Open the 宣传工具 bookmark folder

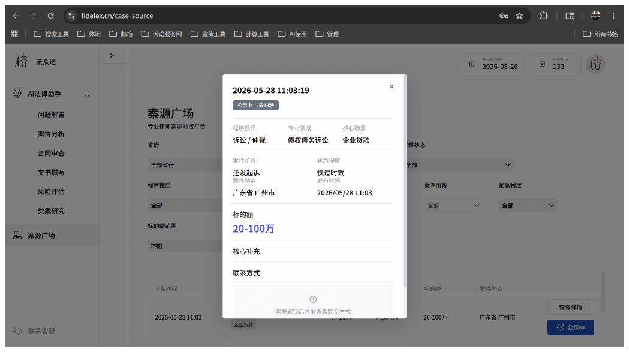(208, 34)
